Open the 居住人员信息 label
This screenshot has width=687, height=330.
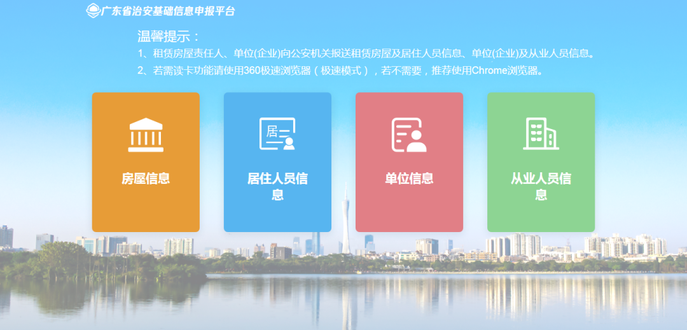tap(277, 186)
